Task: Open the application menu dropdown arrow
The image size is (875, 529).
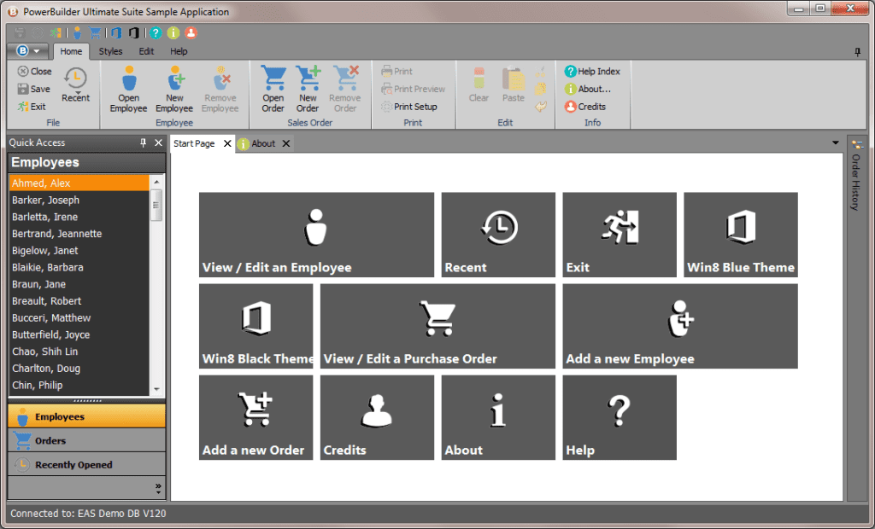Action: point(35,50)
